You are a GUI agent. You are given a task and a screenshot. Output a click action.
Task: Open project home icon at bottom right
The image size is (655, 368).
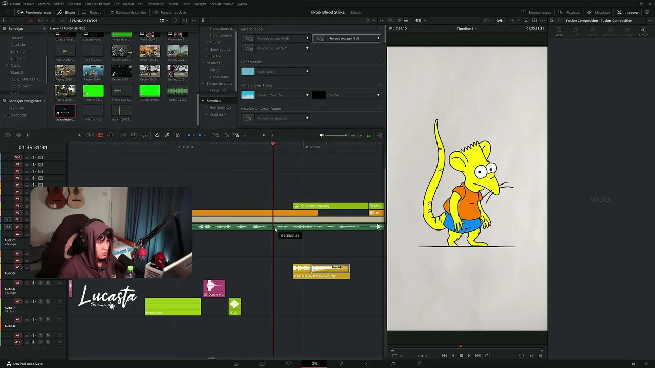tap(634, 364)
